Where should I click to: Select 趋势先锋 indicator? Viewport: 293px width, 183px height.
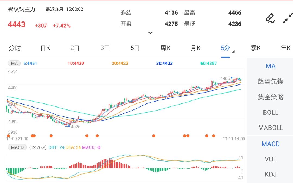coord(270,81)
